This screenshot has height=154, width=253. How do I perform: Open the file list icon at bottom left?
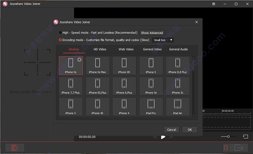[x=15, y=148]
